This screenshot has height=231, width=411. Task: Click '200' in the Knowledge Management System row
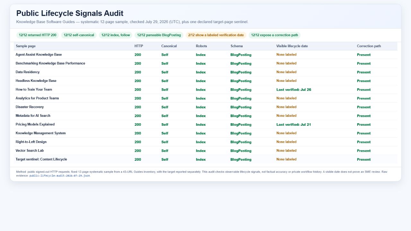(x=138, y=133)
